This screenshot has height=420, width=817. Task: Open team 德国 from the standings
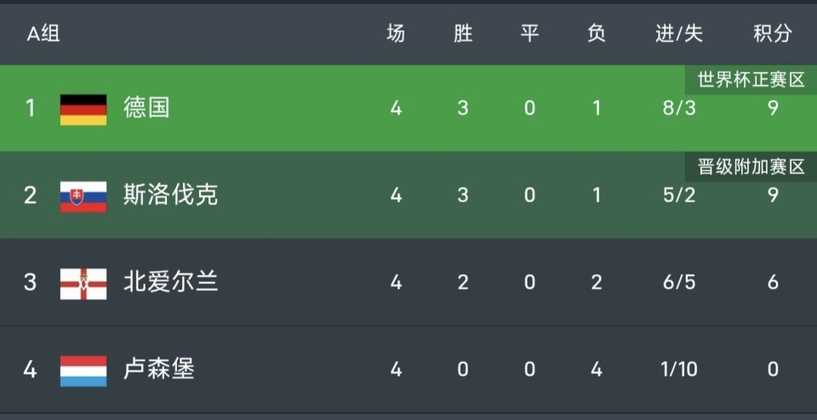pos(146,108)
